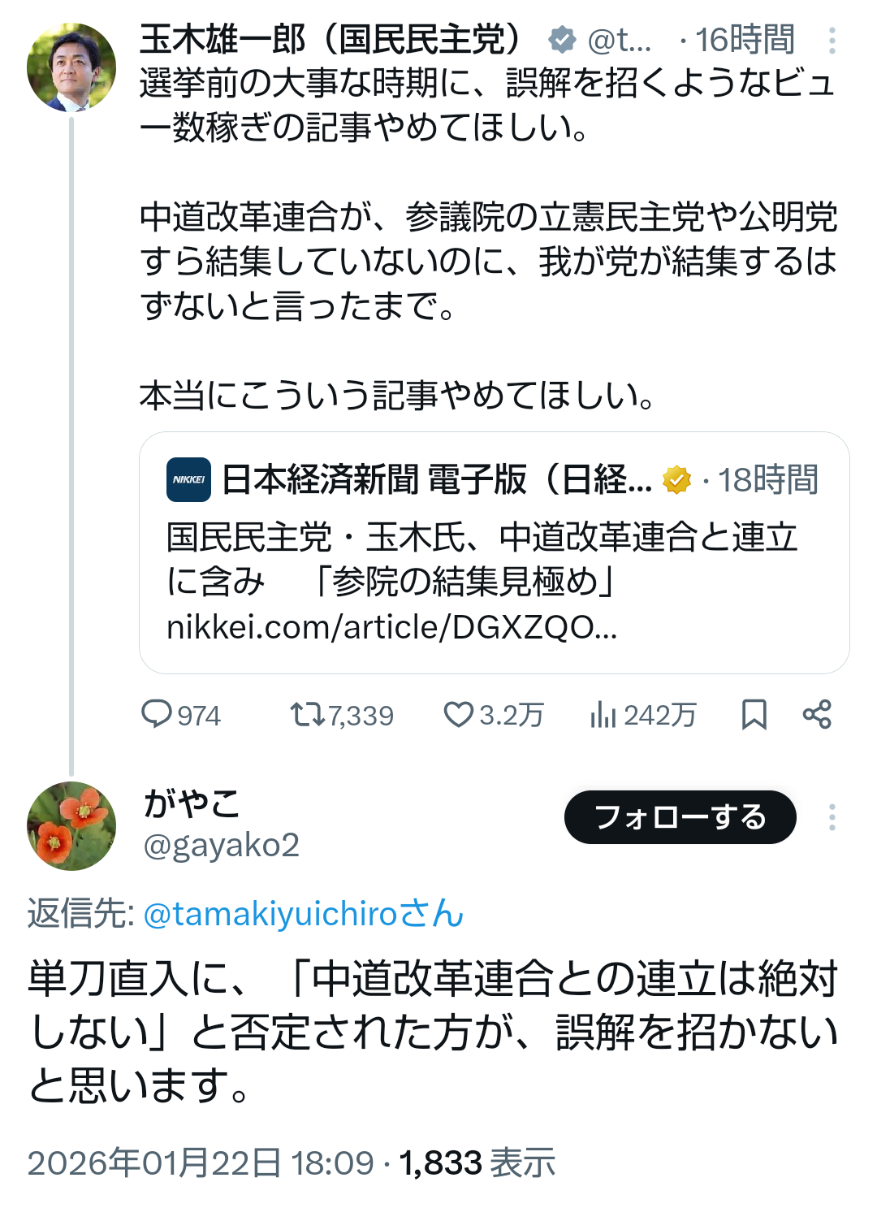Like the tweet with heart icon
The image size is (877, 1208).
coord(458,715)
